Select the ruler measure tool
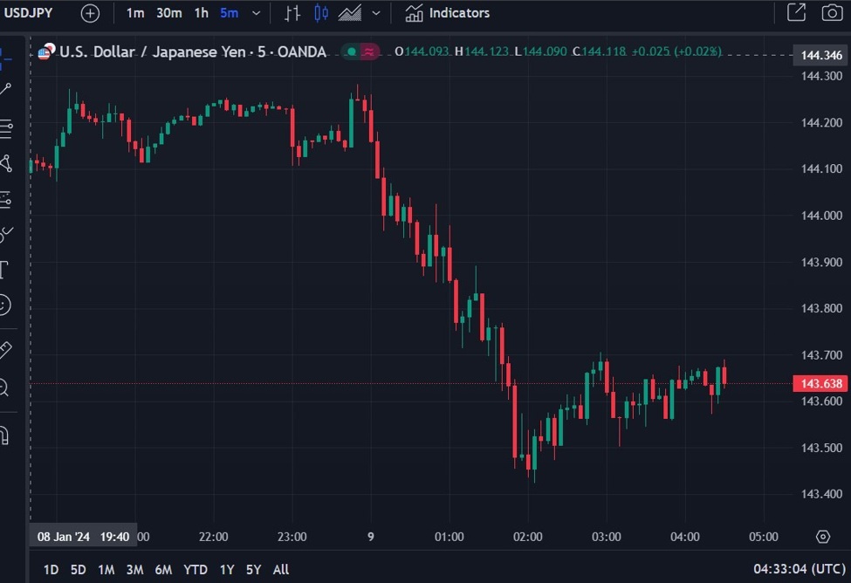Viewport: 851px width, 583px height. pyautogui.click(x=4, y=350)
